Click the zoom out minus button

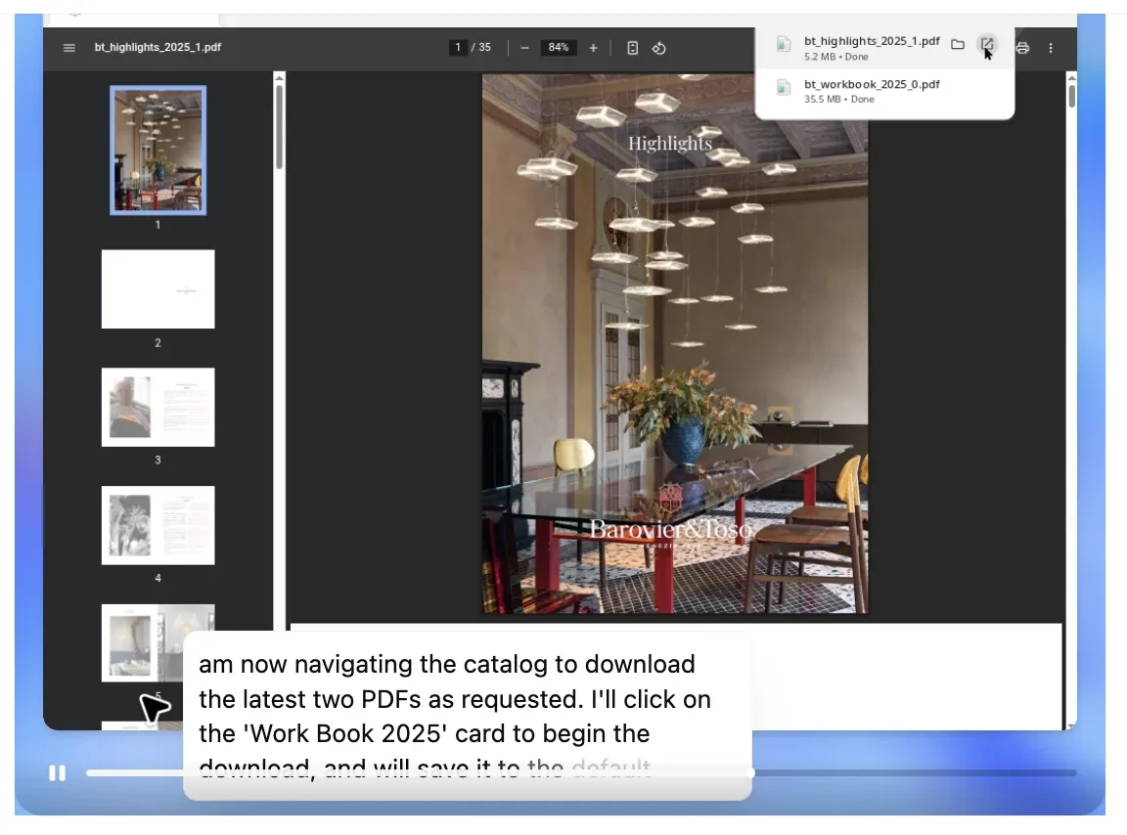click(x=524, y=48)
